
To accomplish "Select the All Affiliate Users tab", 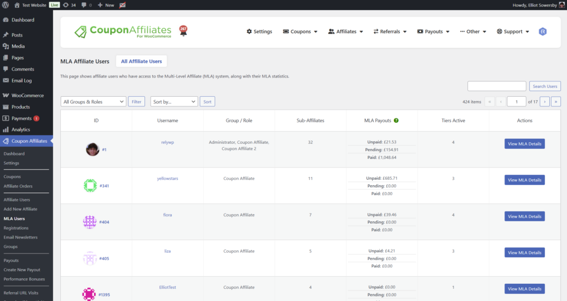I will [141, 61].
